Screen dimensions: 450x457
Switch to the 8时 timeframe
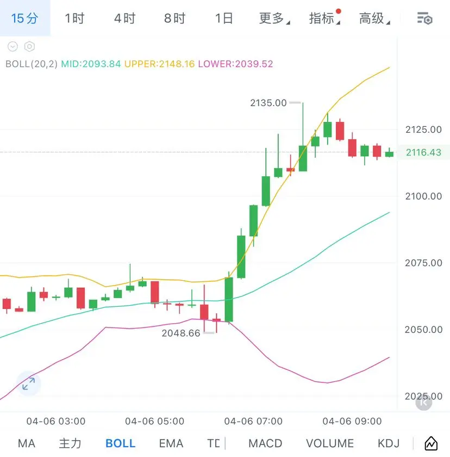pyautogui.click(x=174, y=18)
